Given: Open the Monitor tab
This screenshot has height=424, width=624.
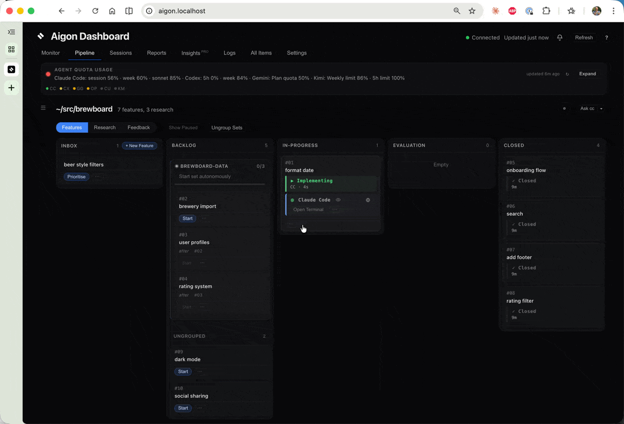Looking at the screenshot, I should coord(50,53).
